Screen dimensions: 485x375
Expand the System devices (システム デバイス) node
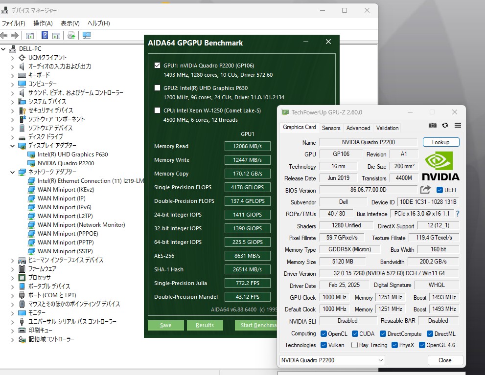point(12,102)
